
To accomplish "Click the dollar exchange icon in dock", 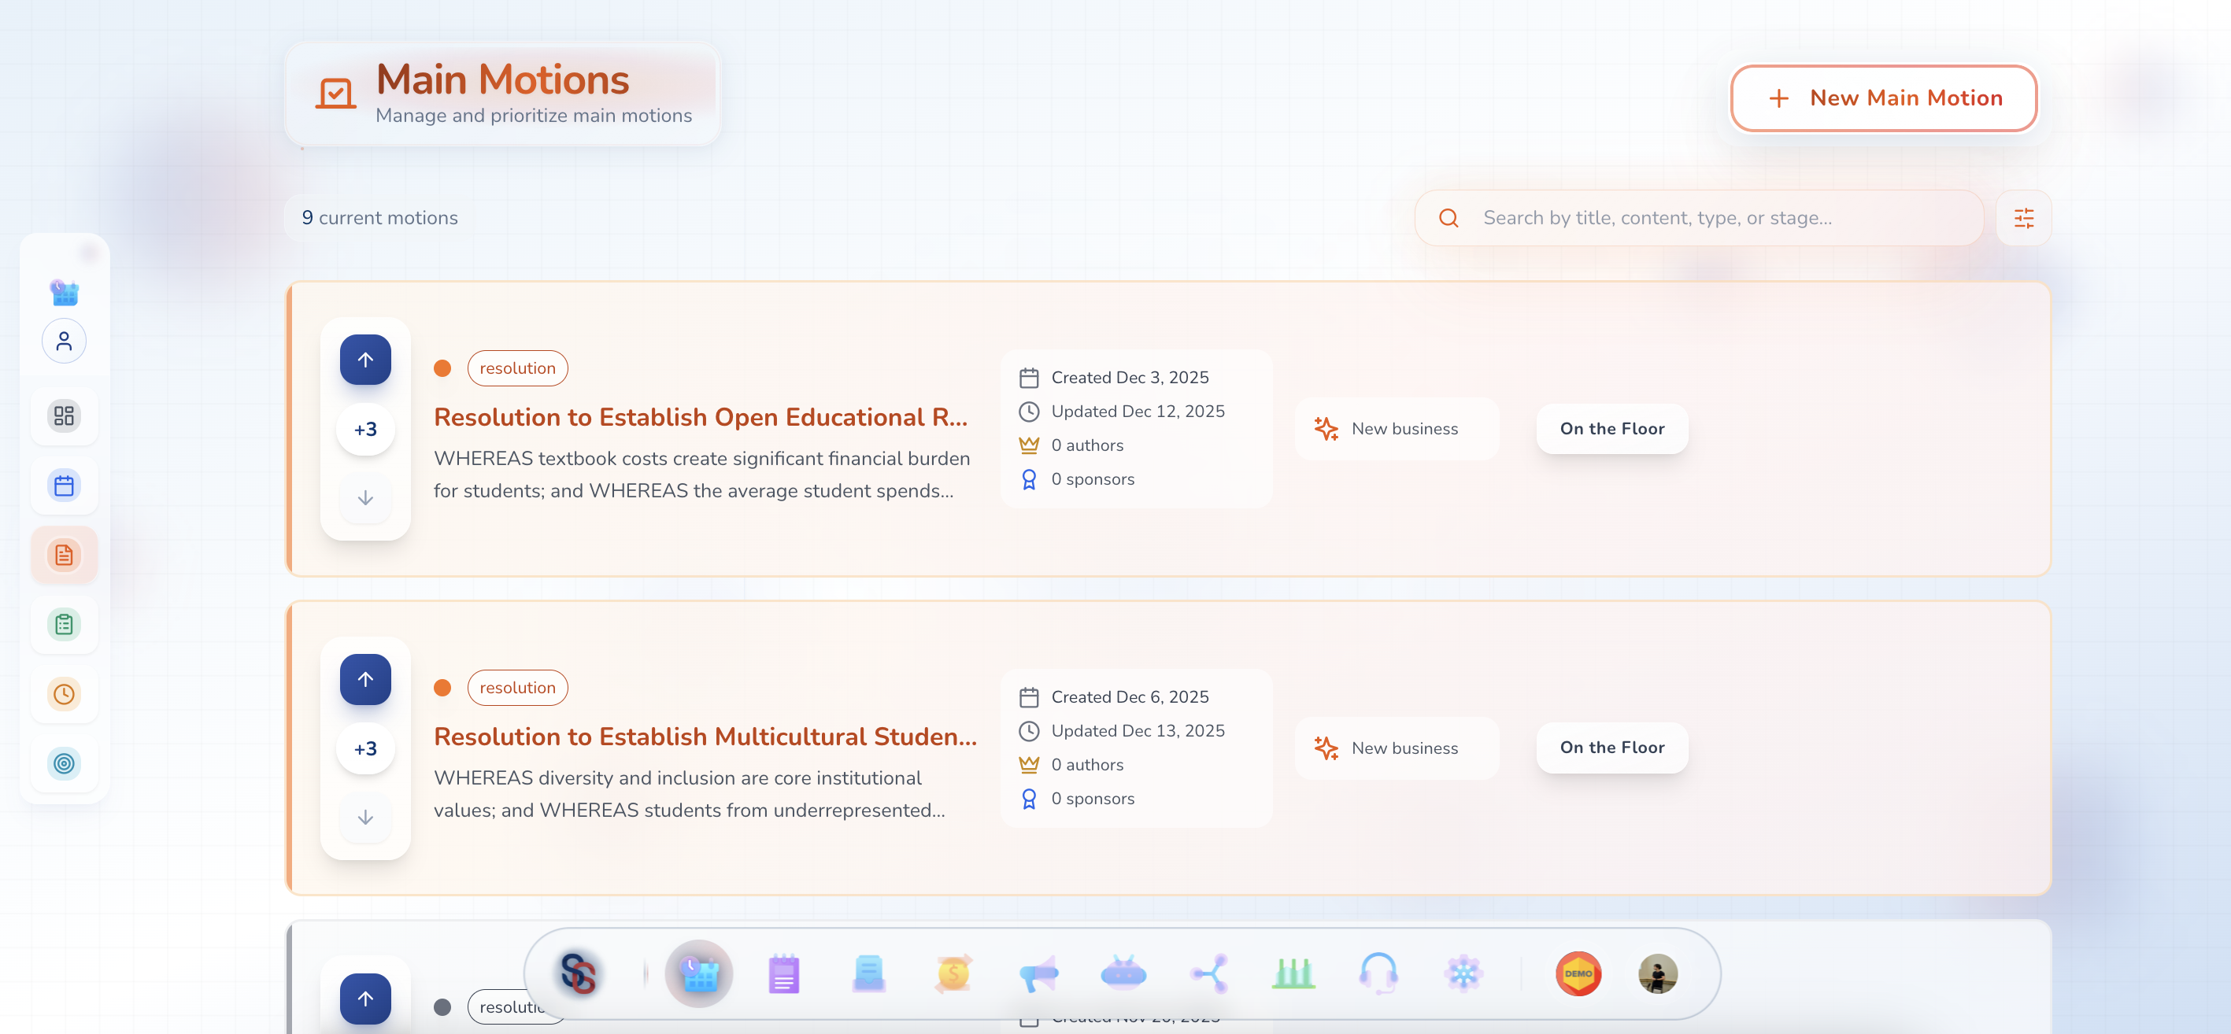I will click(x=953, y=974).
